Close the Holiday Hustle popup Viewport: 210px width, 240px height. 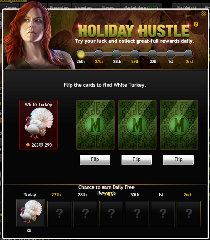click(204, 13)
